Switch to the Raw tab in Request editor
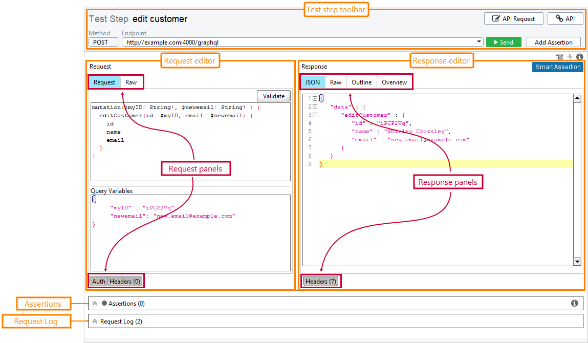Image resolution: width=588 pixels, height=343 pixels. [x=131, y=82]
